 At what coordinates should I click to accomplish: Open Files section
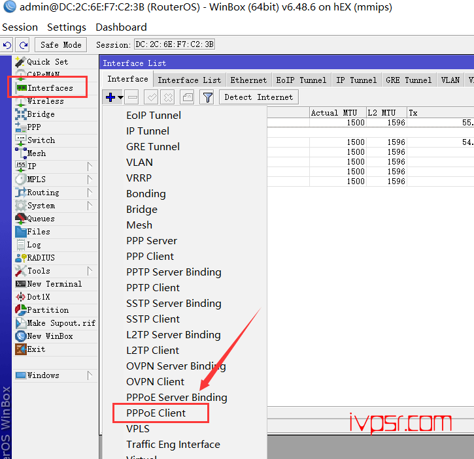pyautogui.click(x=56, y=232)
